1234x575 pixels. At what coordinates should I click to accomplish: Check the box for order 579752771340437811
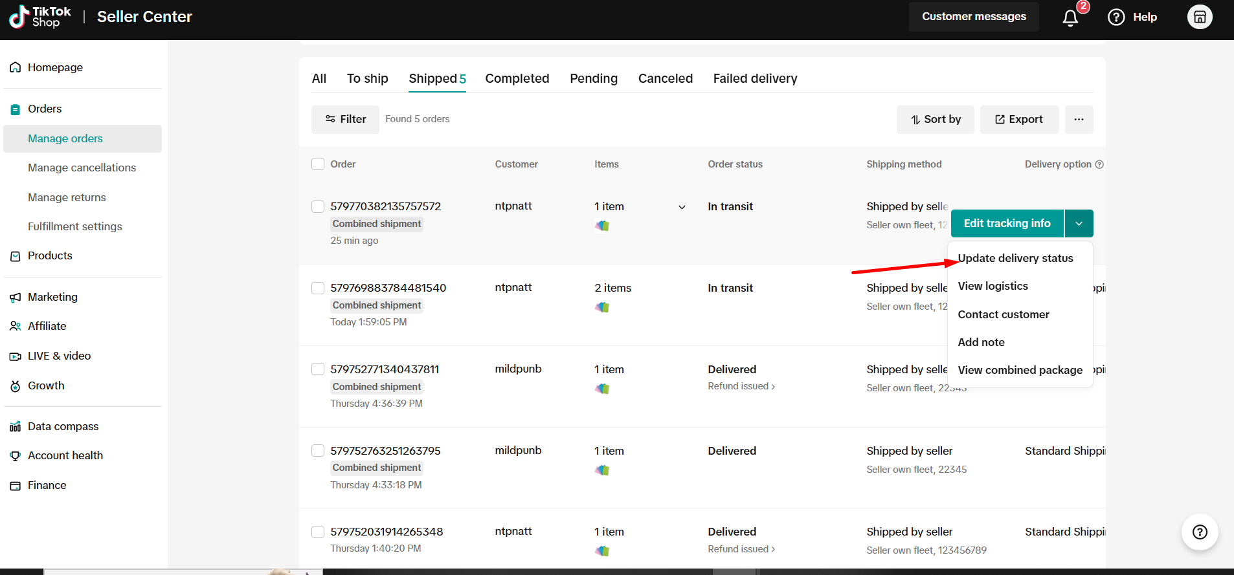[318, 369]
